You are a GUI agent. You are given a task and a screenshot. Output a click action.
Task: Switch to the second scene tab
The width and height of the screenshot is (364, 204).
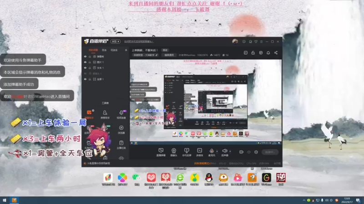tap(104, 50)
